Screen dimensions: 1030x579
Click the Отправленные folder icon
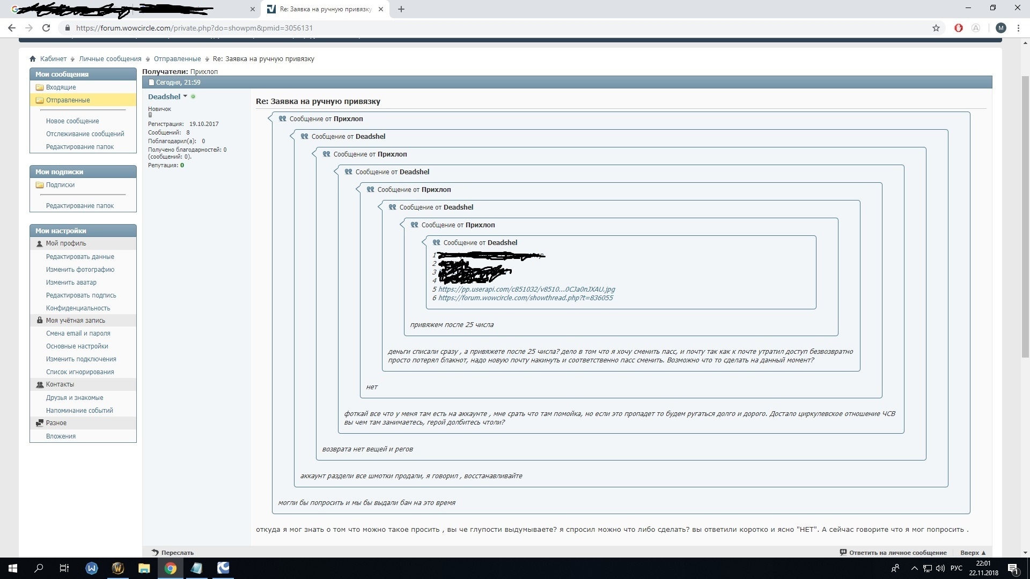(40, 100)
